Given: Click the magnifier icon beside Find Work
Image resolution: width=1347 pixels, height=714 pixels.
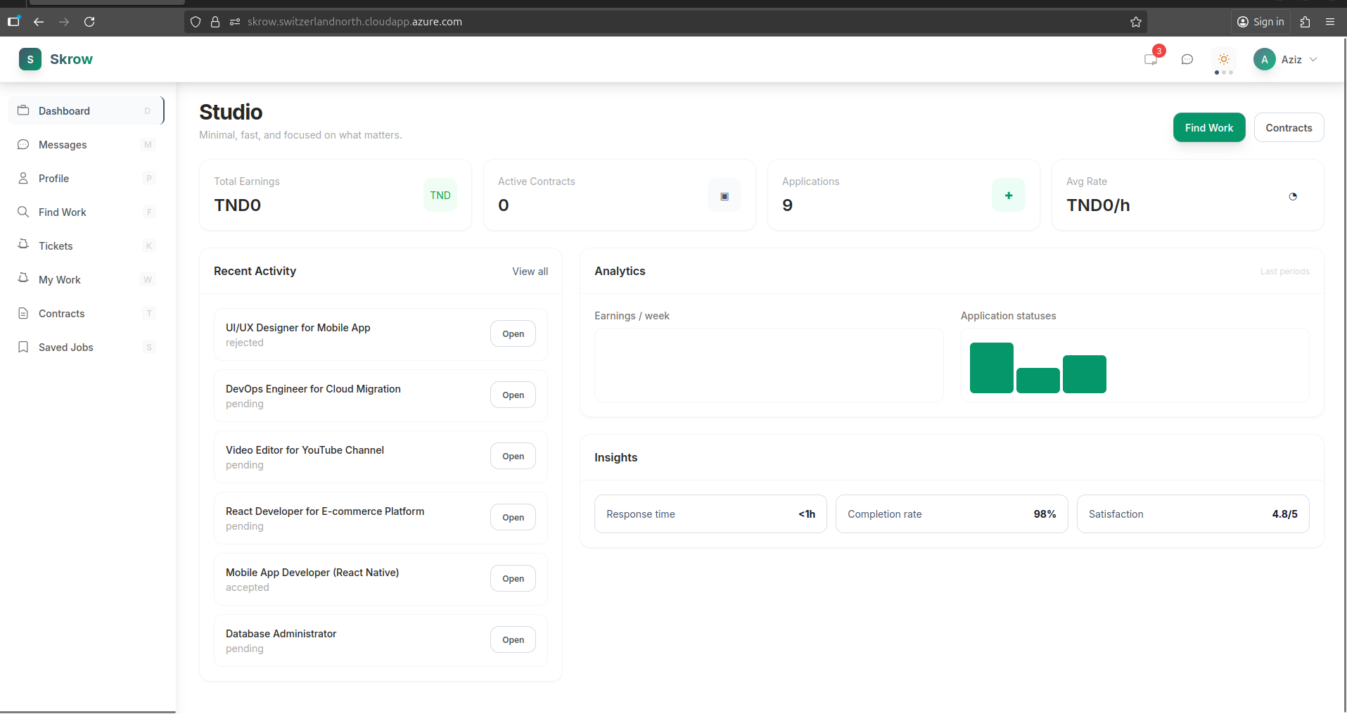Looking at the screenshot, I should (23, 212).
